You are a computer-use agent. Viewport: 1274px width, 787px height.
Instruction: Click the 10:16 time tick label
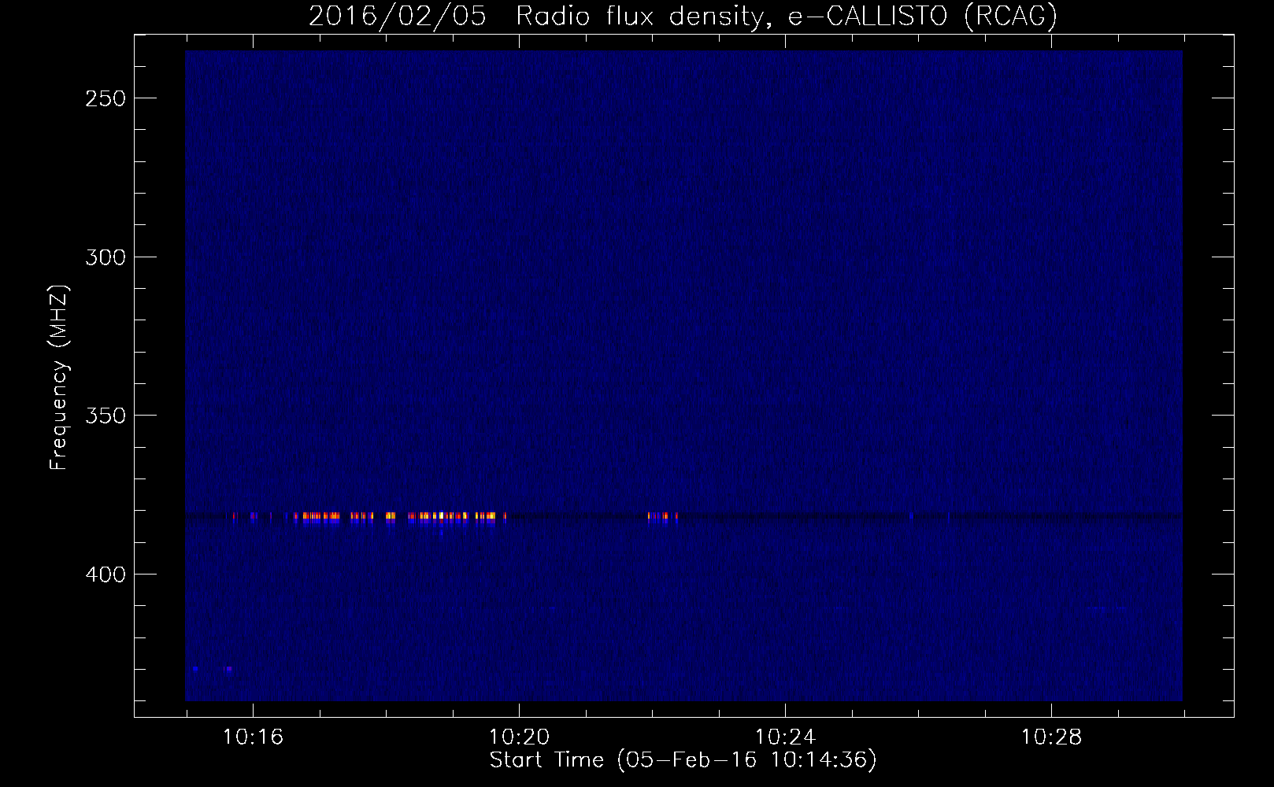pyautogui.click(x=253, y=737)
